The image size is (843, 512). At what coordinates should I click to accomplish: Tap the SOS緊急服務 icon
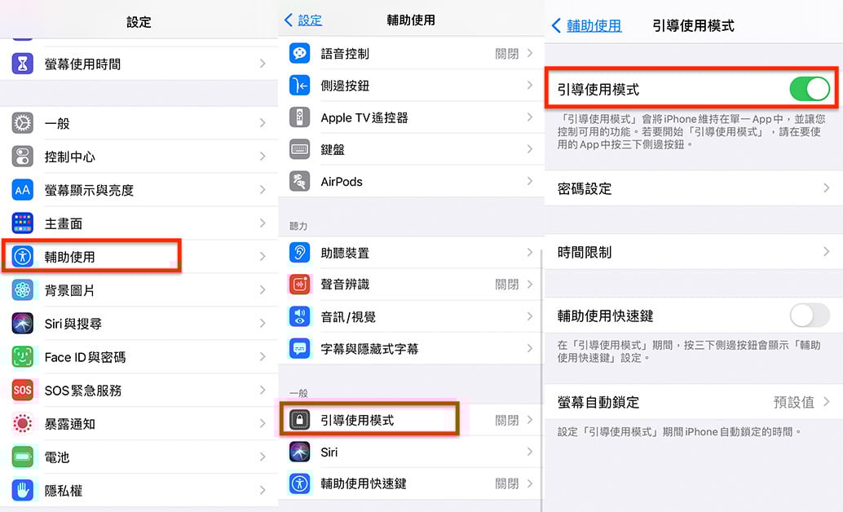point(23,391)
